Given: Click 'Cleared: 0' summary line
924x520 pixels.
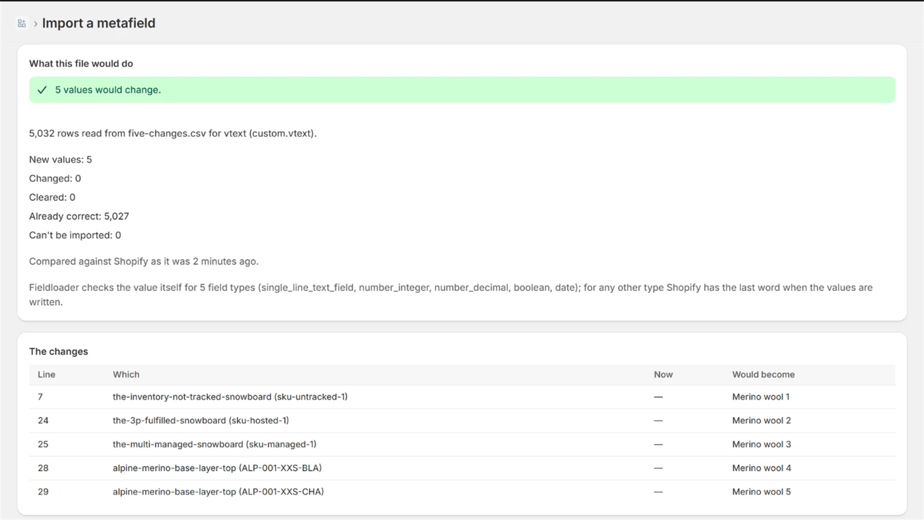Looking at the screenshot, I should coord(52,198).
